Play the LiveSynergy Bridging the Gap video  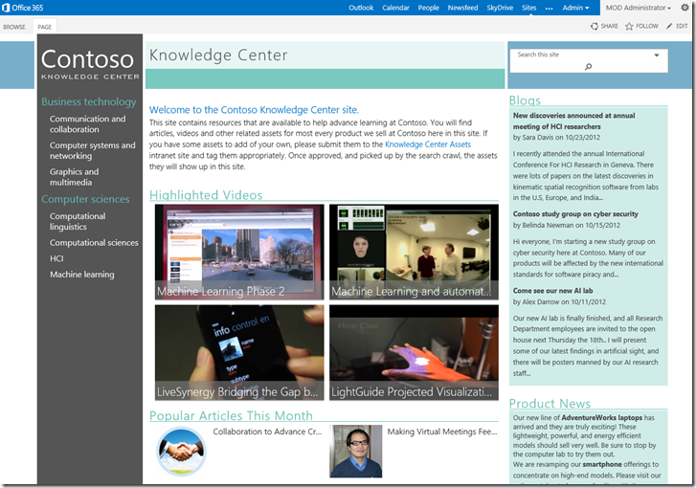click(x=239, y=353)
